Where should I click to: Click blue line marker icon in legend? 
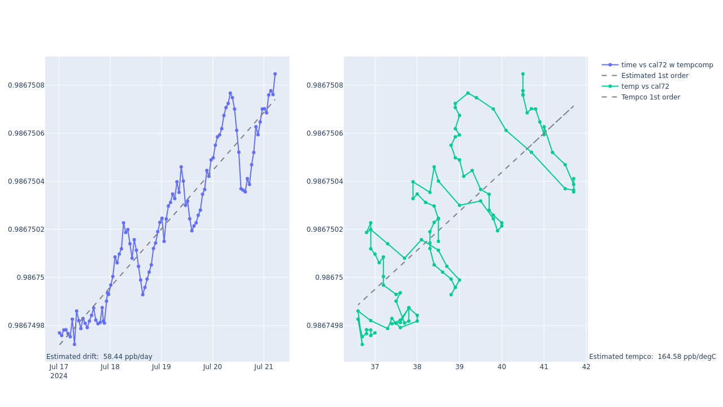[x=610, y=65]
